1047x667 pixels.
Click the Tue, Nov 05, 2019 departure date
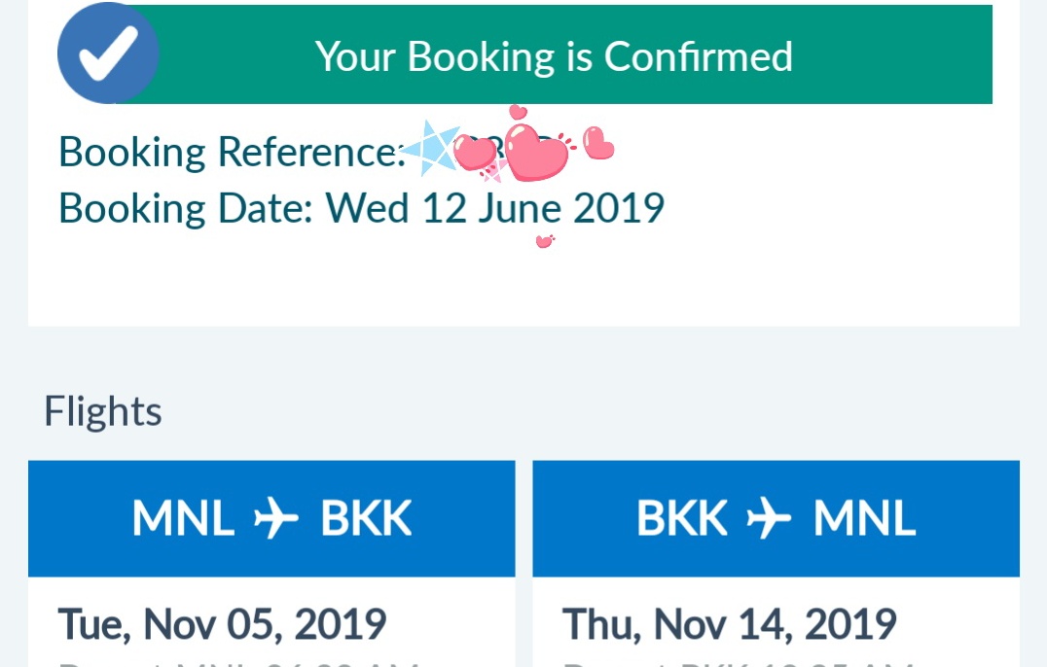[x=223, y=625]
